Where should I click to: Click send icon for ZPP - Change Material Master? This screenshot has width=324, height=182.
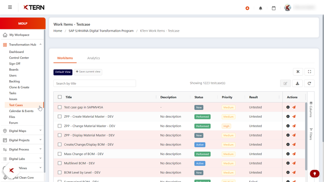point(294,126)
